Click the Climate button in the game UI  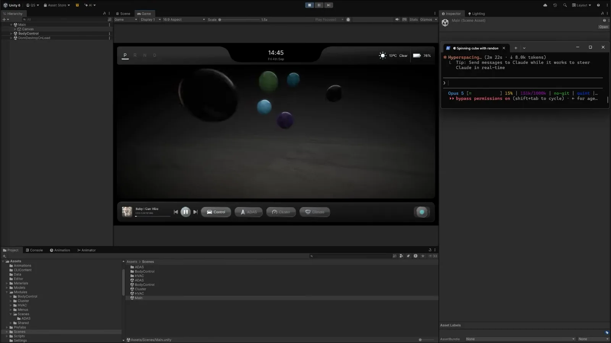point(315,212)
